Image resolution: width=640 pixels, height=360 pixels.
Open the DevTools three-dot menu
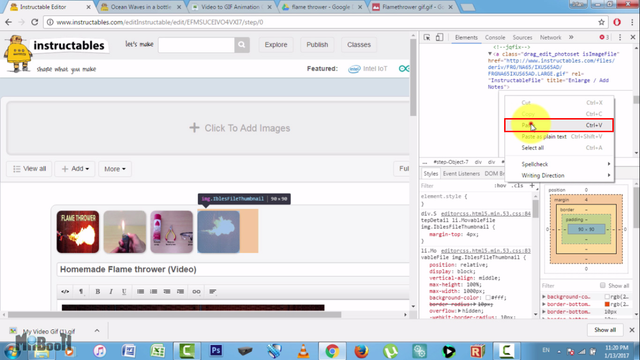coord(620,37)
